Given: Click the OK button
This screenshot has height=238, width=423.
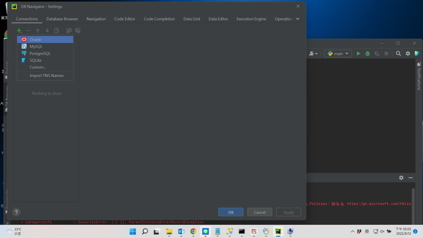Looking at the screenshot, I should pyautogui.click(x=231, y=212).
